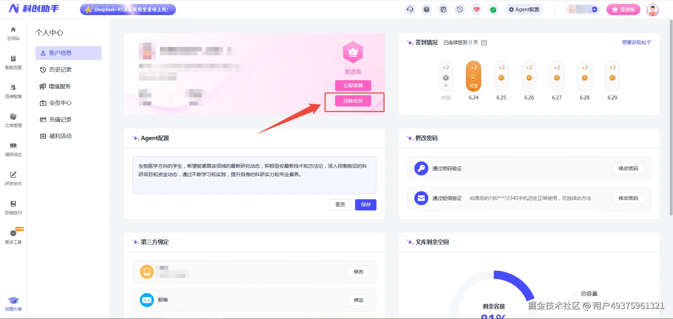Click the 6.26 sign-in coin
673x319 pixels.
click(529, 76)
